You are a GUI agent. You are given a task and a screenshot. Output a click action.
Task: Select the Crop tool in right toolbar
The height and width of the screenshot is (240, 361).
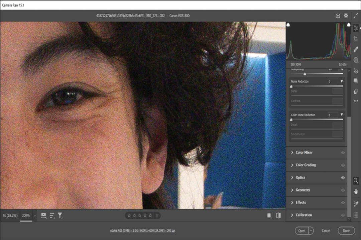pos(356,39)
